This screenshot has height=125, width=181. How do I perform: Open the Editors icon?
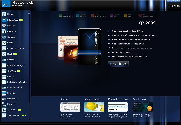[4, 60]
